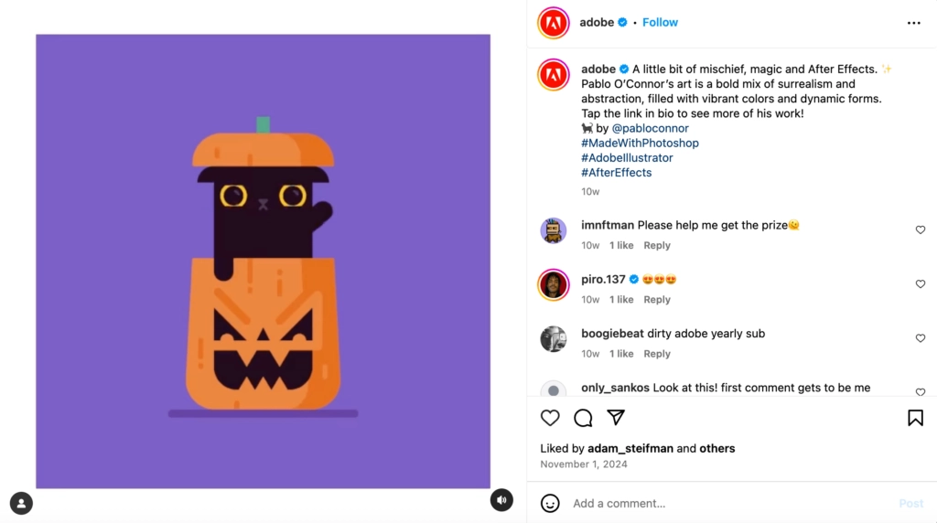This screenshot has height=523, width=937.
Task: View tagged people on the post
Action: point(21,502)
